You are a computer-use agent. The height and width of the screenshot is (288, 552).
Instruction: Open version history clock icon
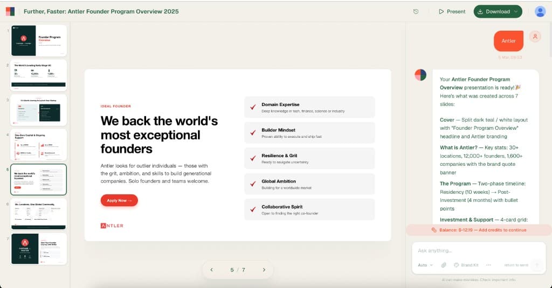[x=416, y=12]
